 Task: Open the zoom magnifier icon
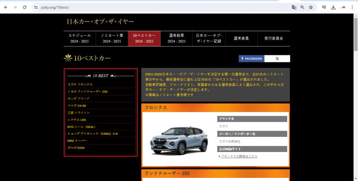[302, 8]
